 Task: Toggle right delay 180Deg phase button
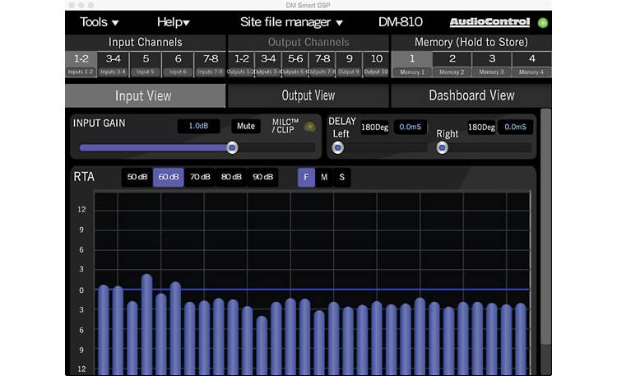pos(481,128)
